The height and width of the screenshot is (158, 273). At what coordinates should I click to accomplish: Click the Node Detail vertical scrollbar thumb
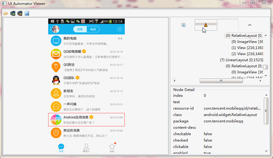(x=266, y=111)
